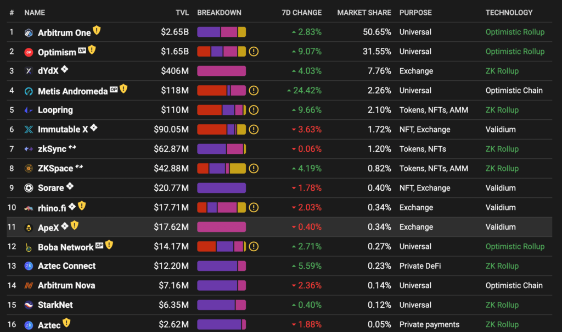Click the breakdown warning circle in ZKSpace row
This screenshot has height=332, width=562.
point(254,168)
